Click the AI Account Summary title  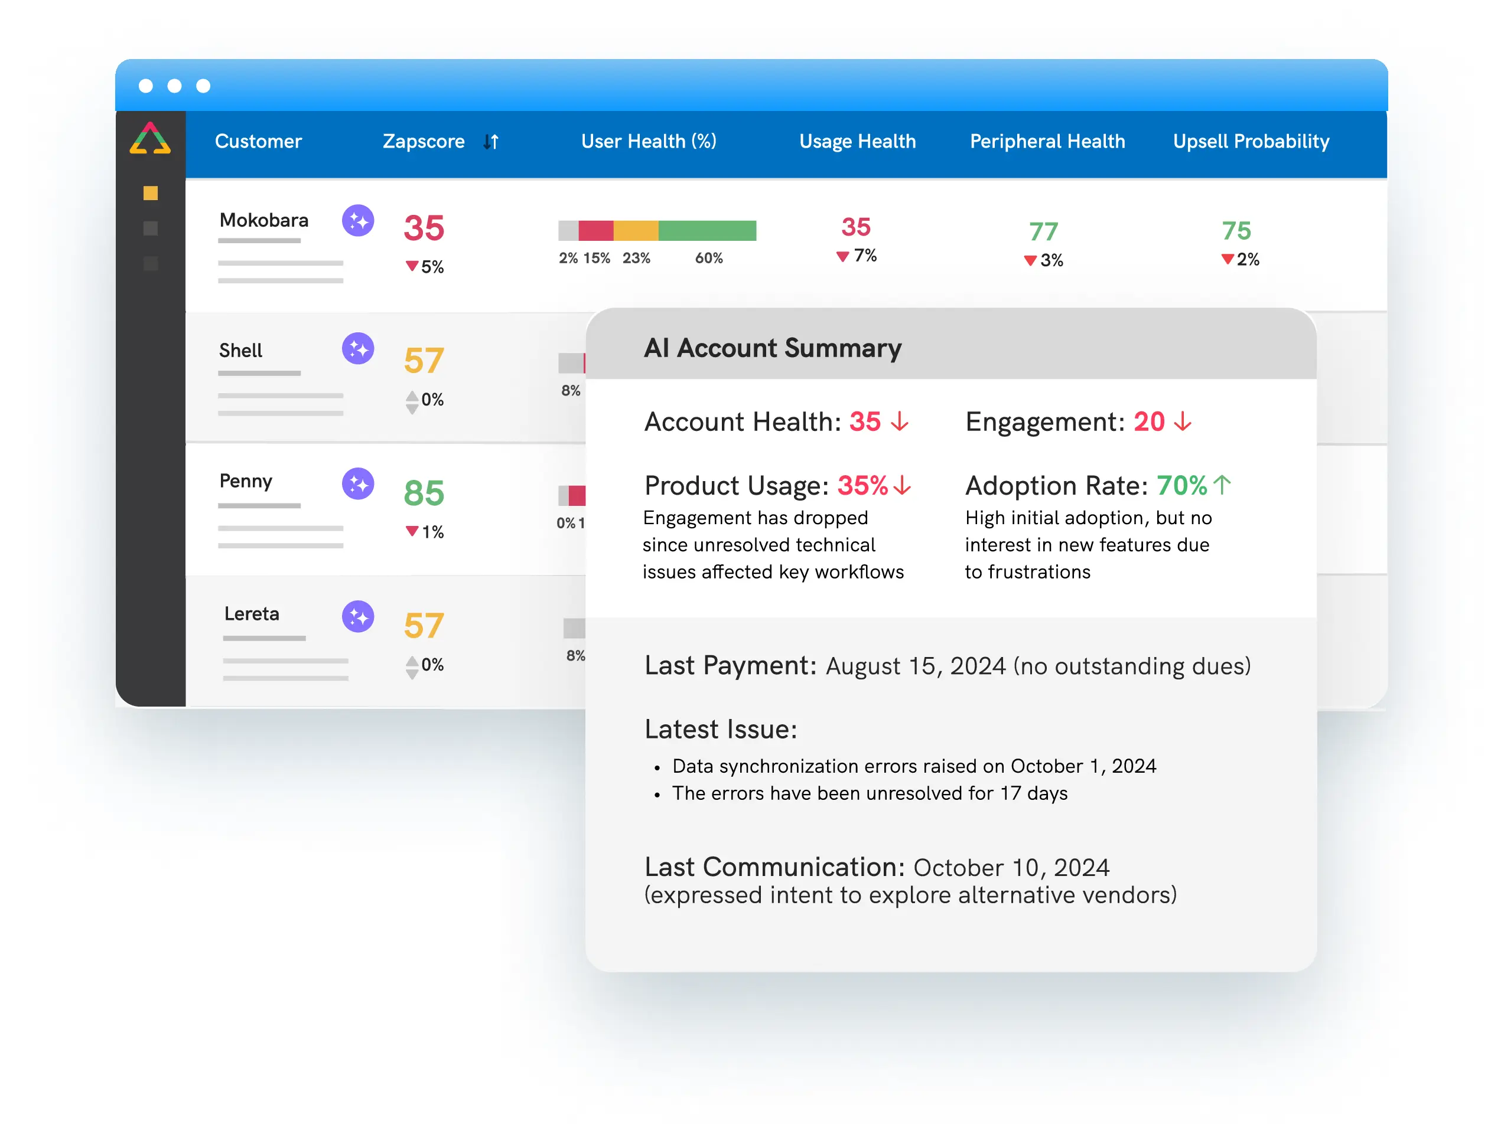click(772, 348)
